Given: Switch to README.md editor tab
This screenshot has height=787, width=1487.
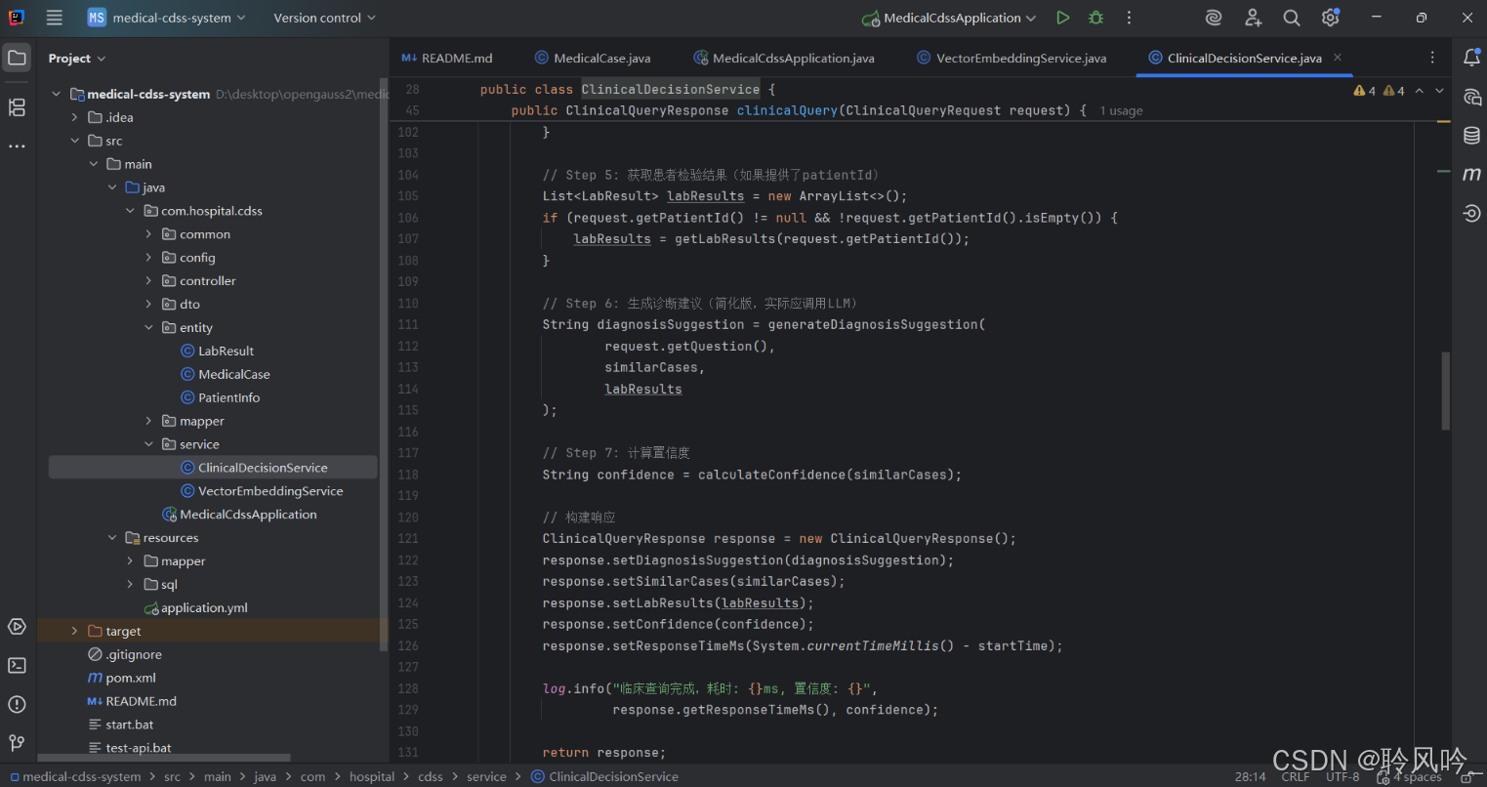Looking at the screenshot, I should click(x=447, y=59).
